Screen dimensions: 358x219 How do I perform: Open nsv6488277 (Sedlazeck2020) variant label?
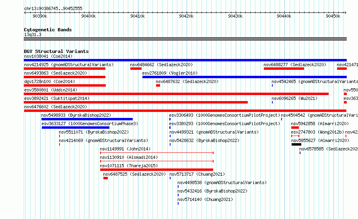click(295, 65)
